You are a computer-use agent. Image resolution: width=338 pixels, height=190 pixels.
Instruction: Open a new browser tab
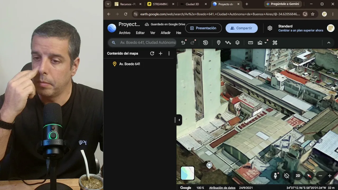247,4
